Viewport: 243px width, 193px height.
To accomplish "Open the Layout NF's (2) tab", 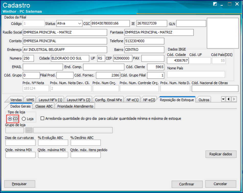I will [x=78, y=100].
